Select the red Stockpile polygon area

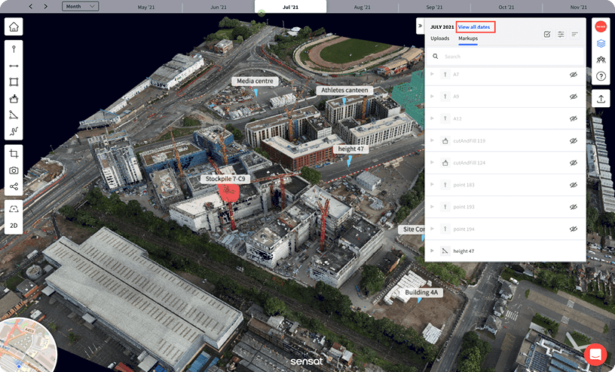click(228, 192)
